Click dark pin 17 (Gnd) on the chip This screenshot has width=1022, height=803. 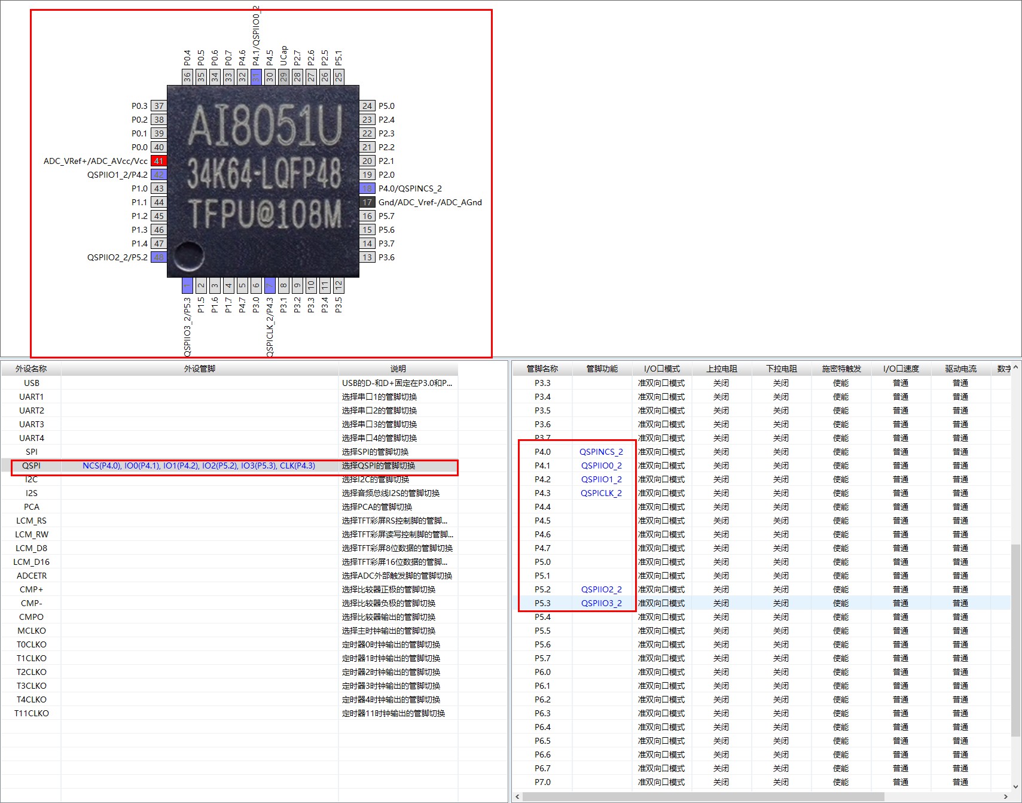click(x=367, y=202)
